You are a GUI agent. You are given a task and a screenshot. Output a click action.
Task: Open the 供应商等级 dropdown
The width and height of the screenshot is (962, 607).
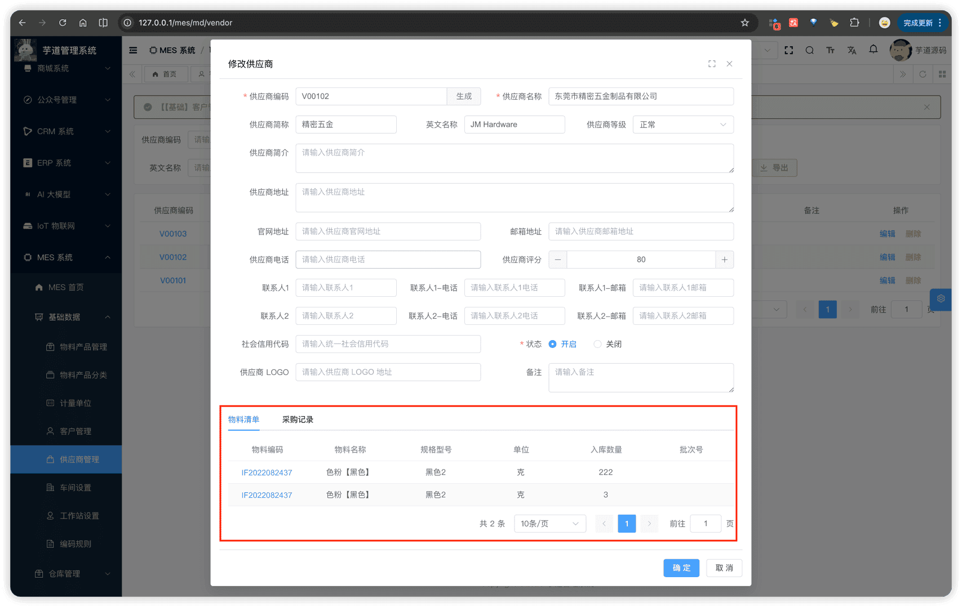pos(682,124)
